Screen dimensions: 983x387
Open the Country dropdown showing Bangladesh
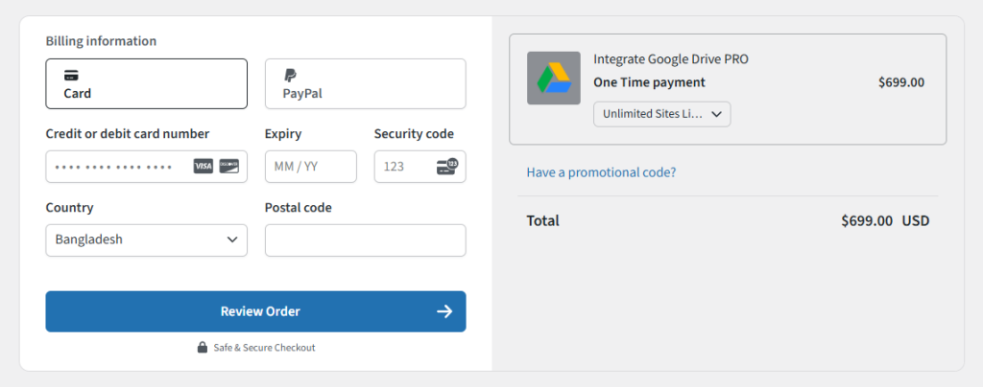[147, 240]
